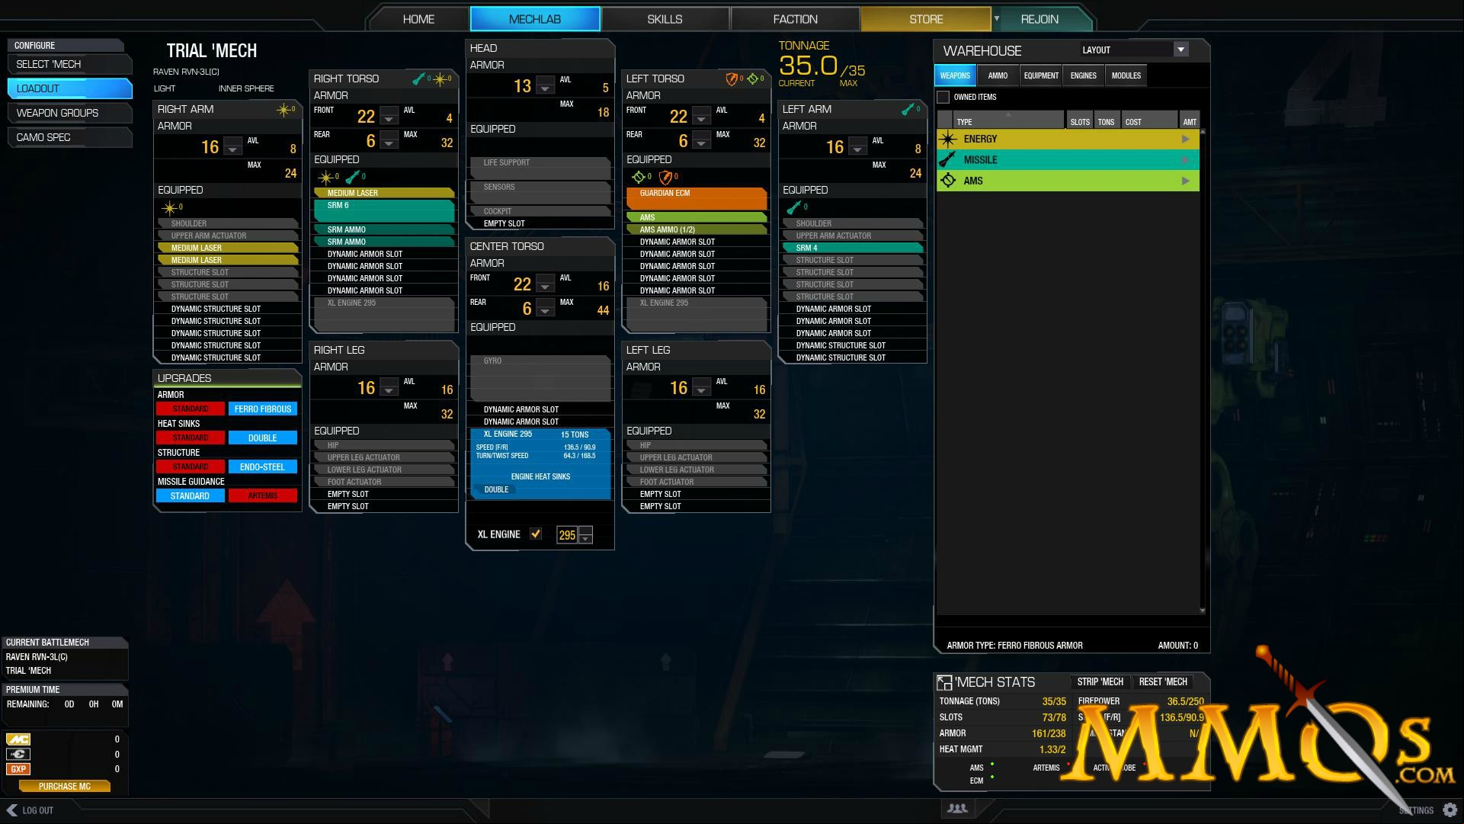1464x824 pixels.
Task: Open Weapon Groups configuration
Action: [69, 113]
